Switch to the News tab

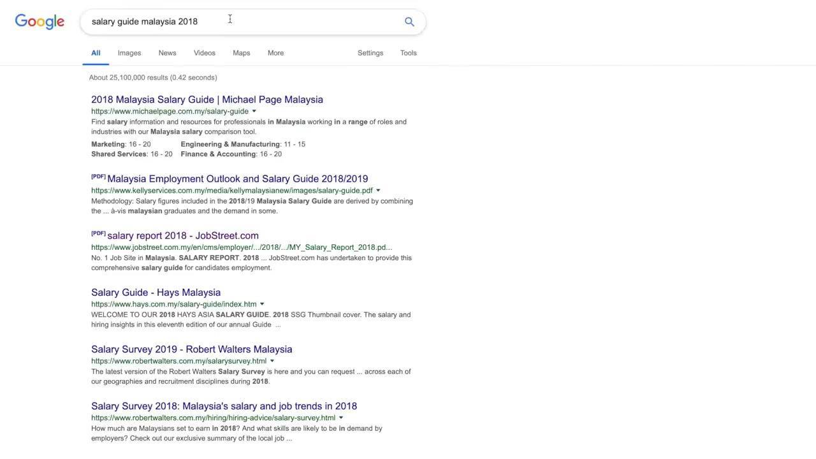[168, 53]
